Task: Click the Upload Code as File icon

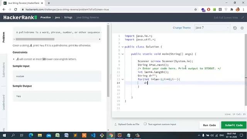Action: tap(116, 124)
